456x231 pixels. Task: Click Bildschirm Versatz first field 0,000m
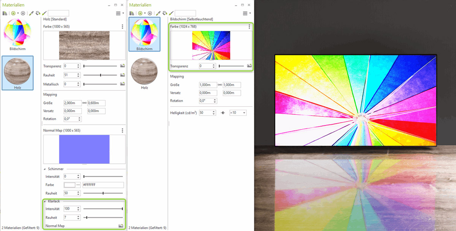point(208,93)
